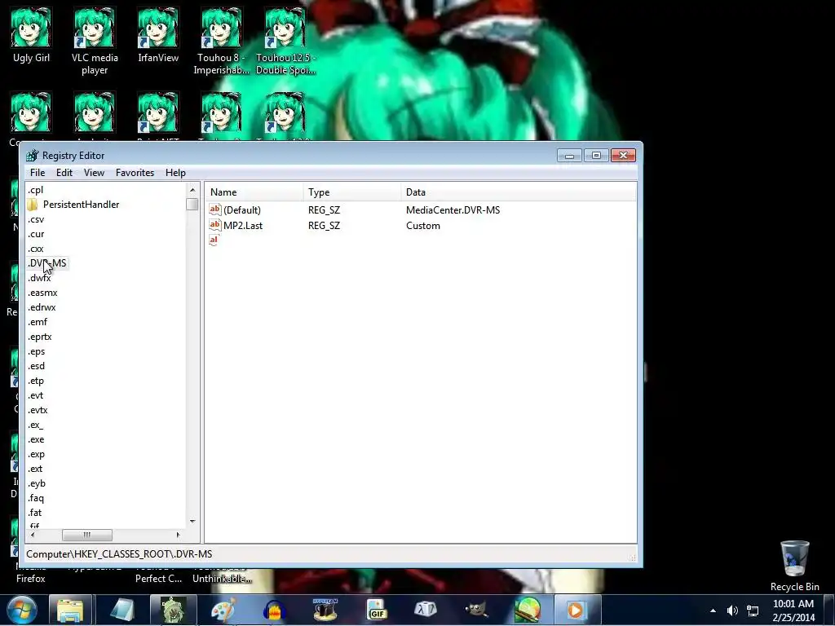This screenshot has height=626, width=835.
Task: Open Windows Explorer from the taskbar
Action: coord(70,611)
